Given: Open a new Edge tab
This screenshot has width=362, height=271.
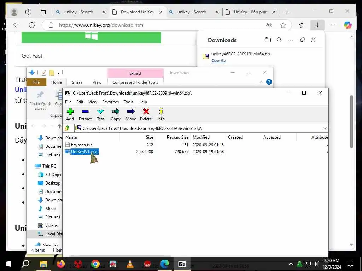Looking at the screenshot, I should (287, 12).
